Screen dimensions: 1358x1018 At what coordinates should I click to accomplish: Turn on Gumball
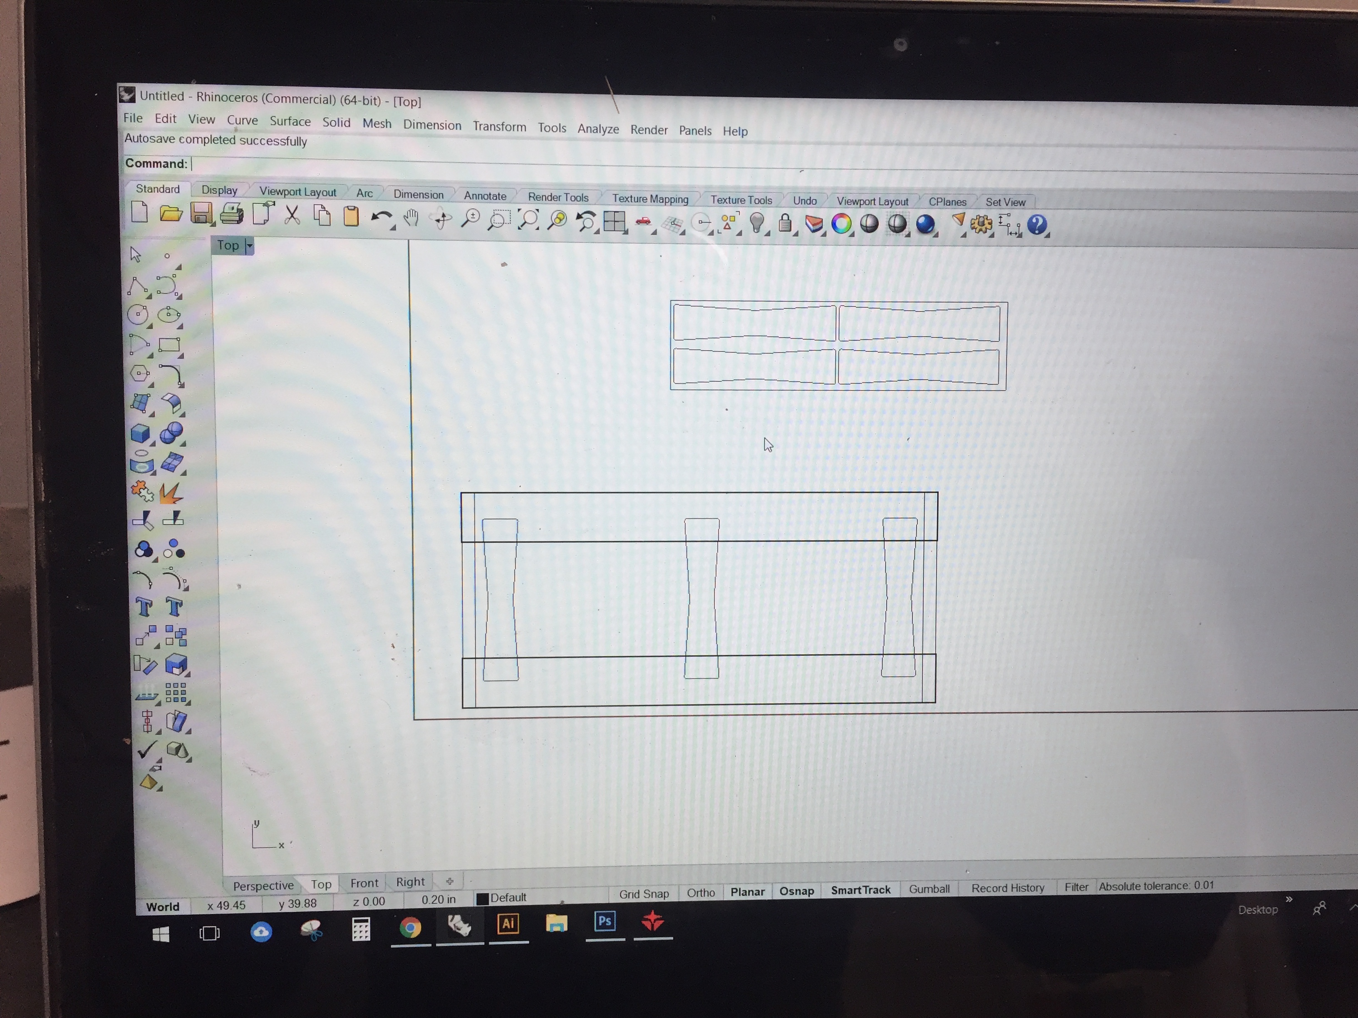click(x=929, y=889)
